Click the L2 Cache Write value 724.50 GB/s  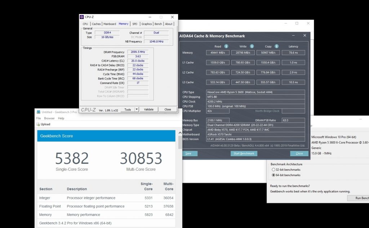[243, 72]
